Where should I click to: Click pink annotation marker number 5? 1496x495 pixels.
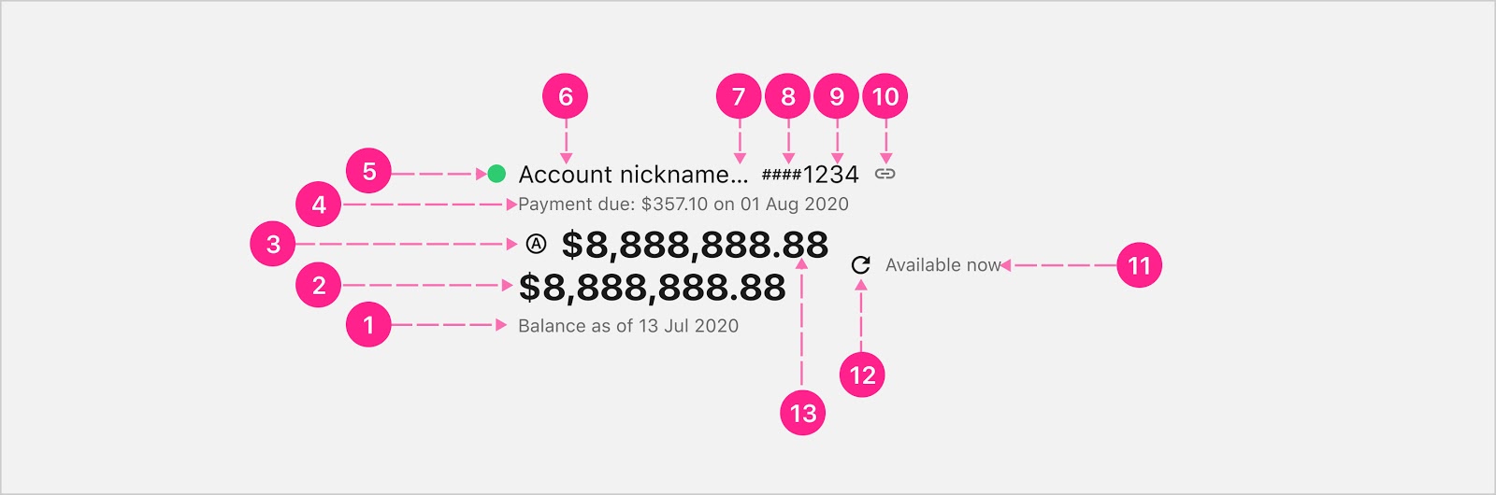369,171
